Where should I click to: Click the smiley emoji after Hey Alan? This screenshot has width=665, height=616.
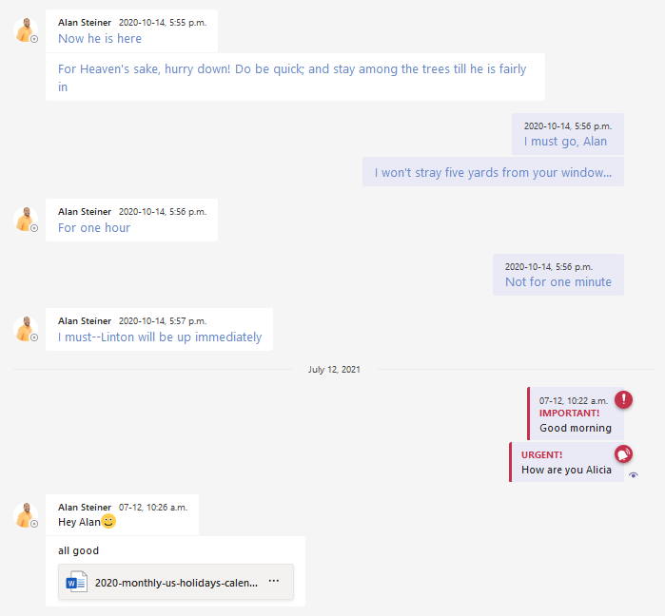(x=108, y=521)
